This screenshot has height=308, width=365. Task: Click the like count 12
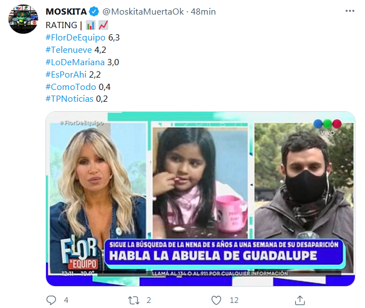tap(234, 300)
